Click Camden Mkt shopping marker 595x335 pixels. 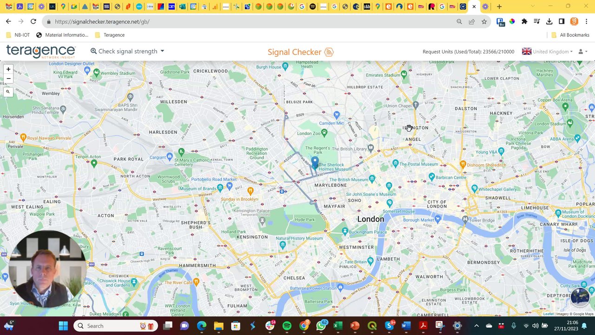pos(337,114)
